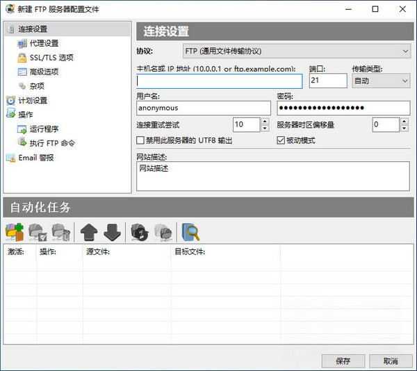Uncheck the 被动模式 checkbox
417x371 pixels.
tap(281, 140)
